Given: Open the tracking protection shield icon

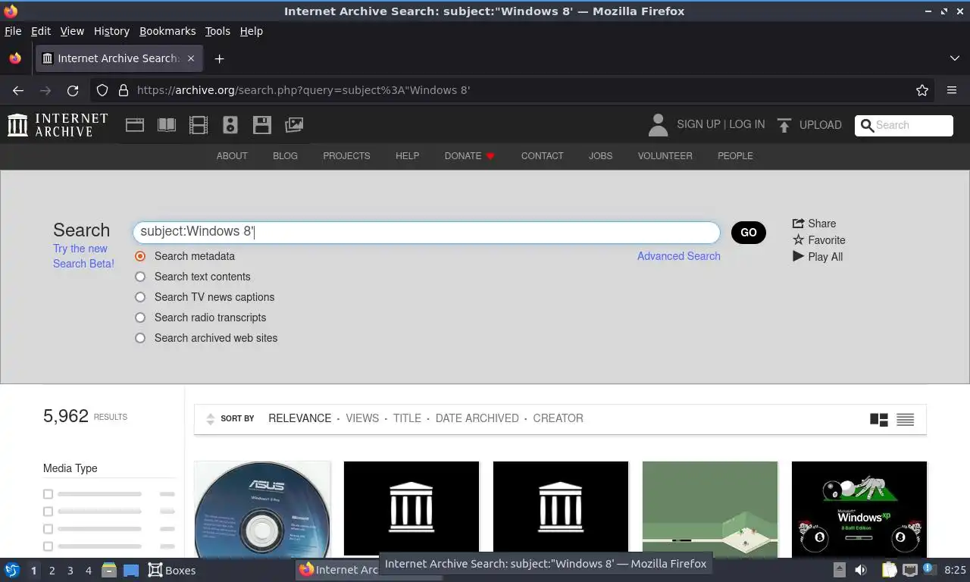Looking at the screenshot, I should point(102,90).
